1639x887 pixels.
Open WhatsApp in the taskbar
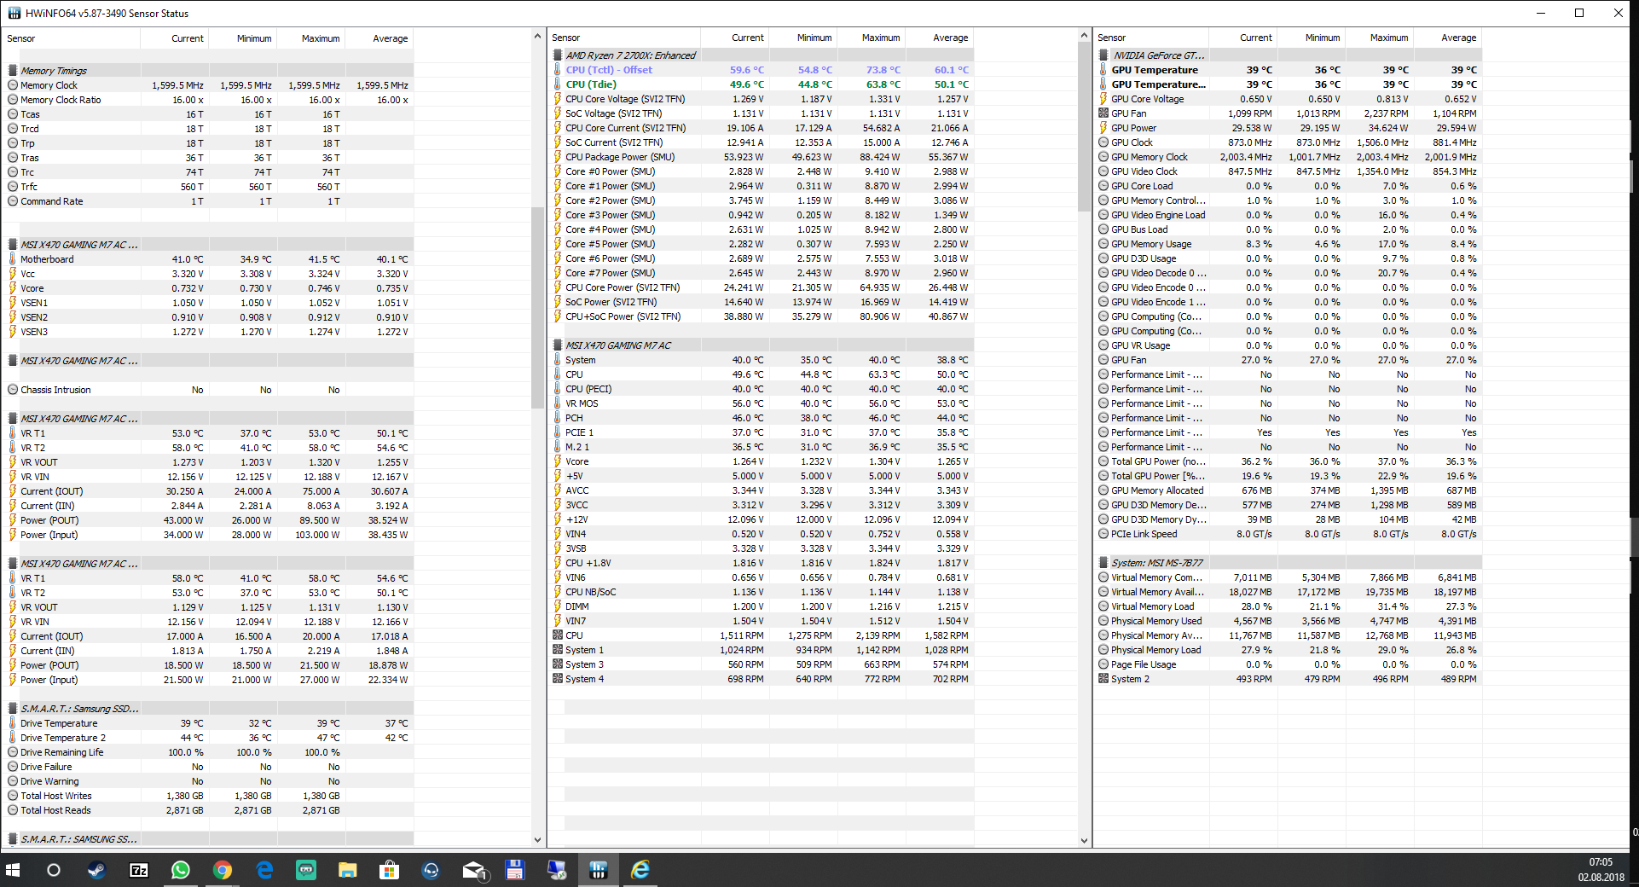coord(180,870)
